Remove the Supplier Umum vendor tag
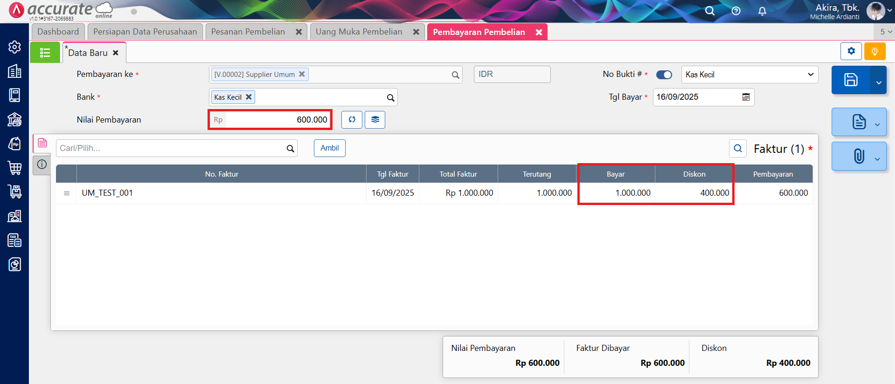The width and height of the screenshot is (895, 384). [302, 74]
